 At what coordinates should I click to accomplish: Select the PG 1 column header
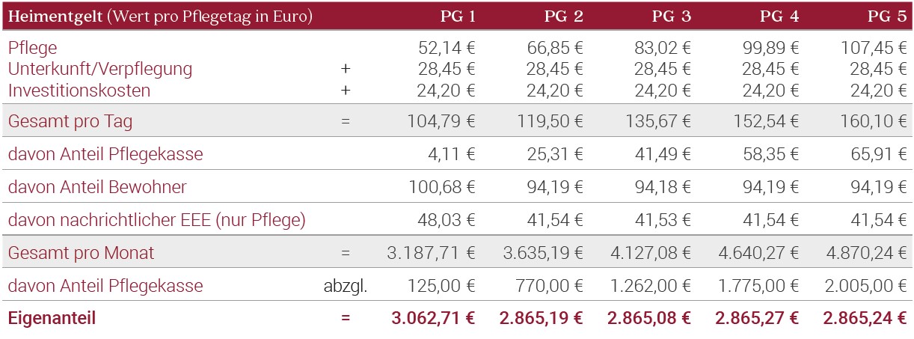[458, 16]
